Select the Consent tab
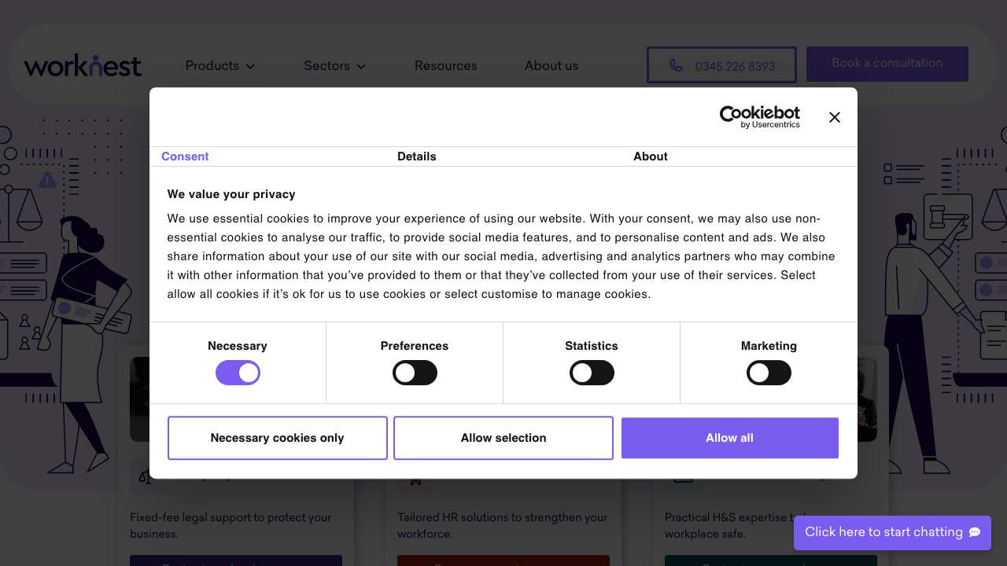This screenshot has width=1007, height=566. click(185, 156)
